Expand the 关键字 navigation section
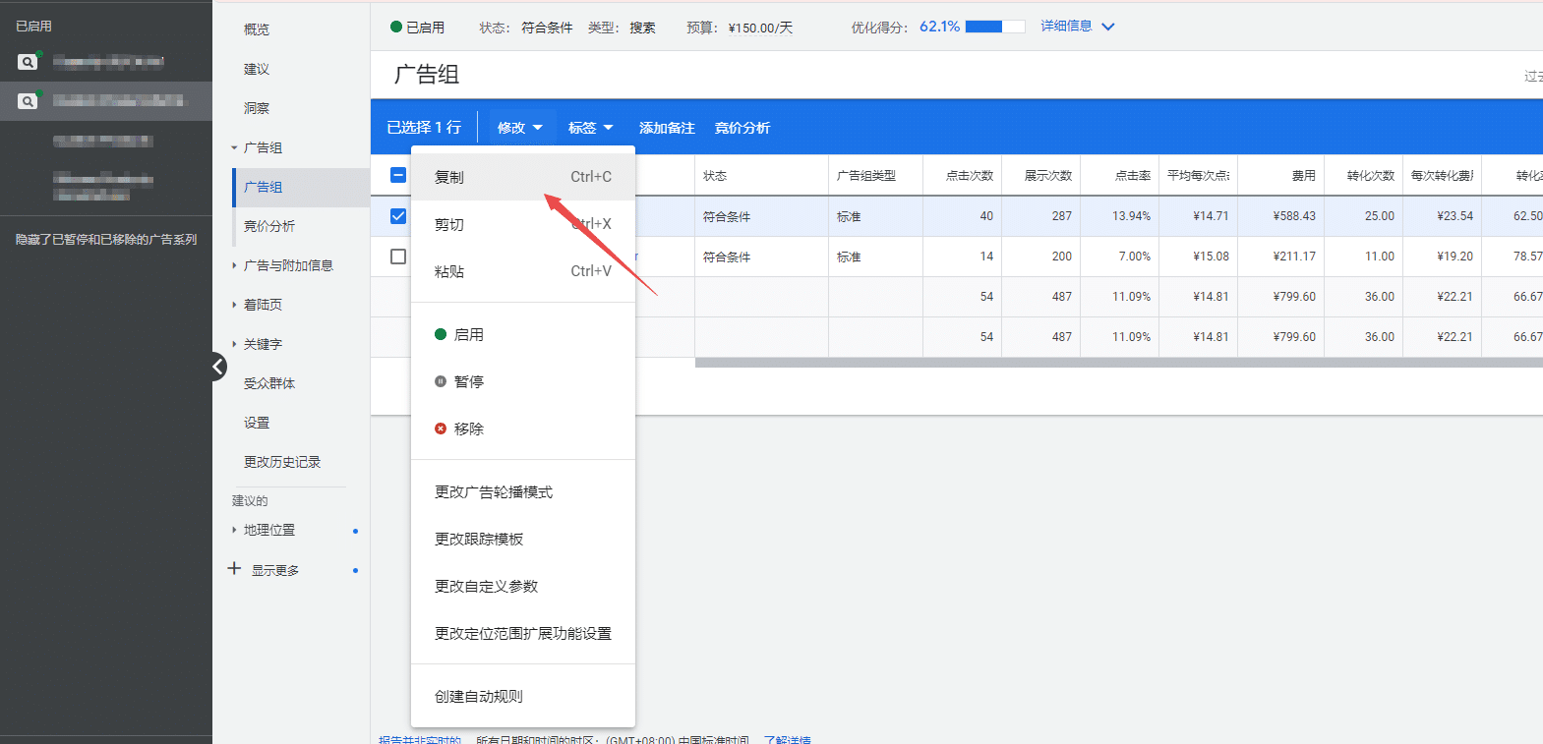Image resolution: width=1543 pixels, height=744 pixels. point(234,344)
